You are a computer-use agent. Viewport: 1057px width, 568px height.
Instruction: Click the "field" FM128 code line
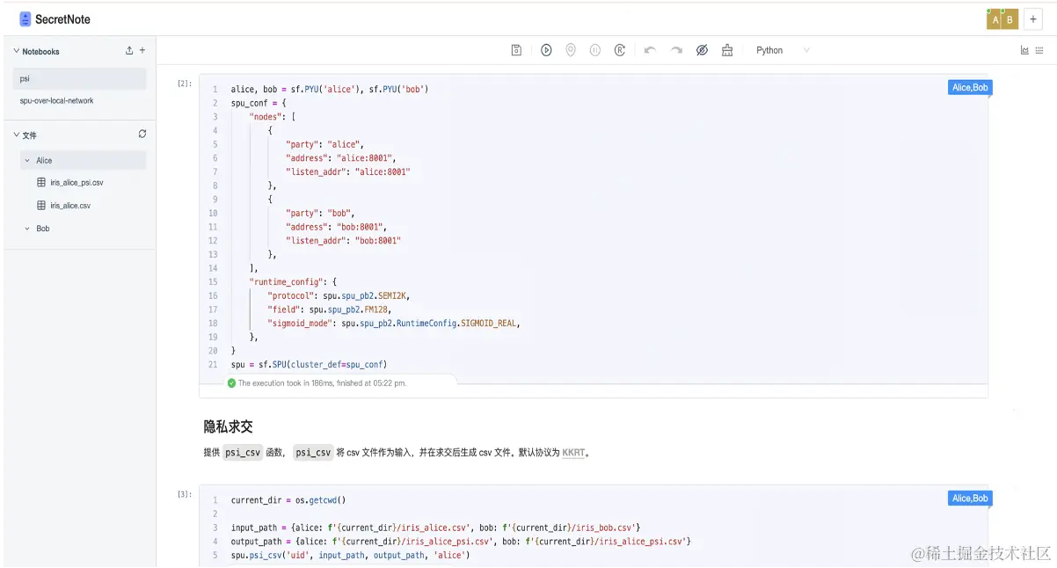[x=329, y=309]
